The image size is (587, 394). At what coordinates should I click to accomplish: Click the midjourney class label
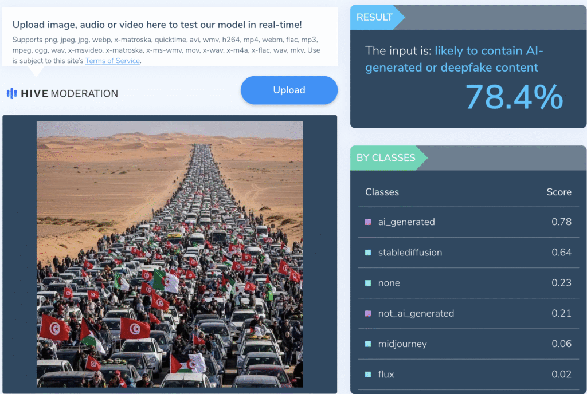click(x=402, y=344)
